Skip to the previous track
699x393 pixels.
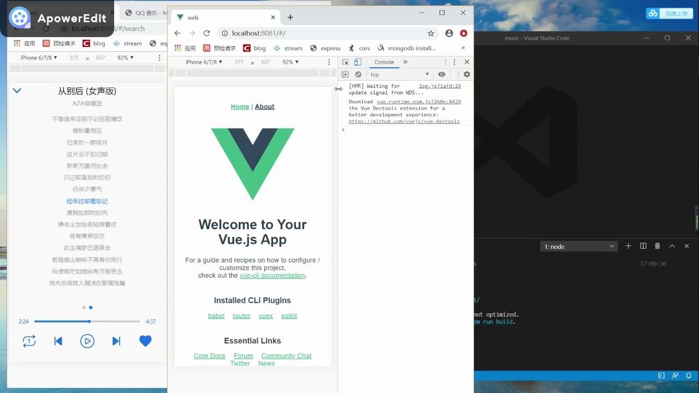point(58,341)
